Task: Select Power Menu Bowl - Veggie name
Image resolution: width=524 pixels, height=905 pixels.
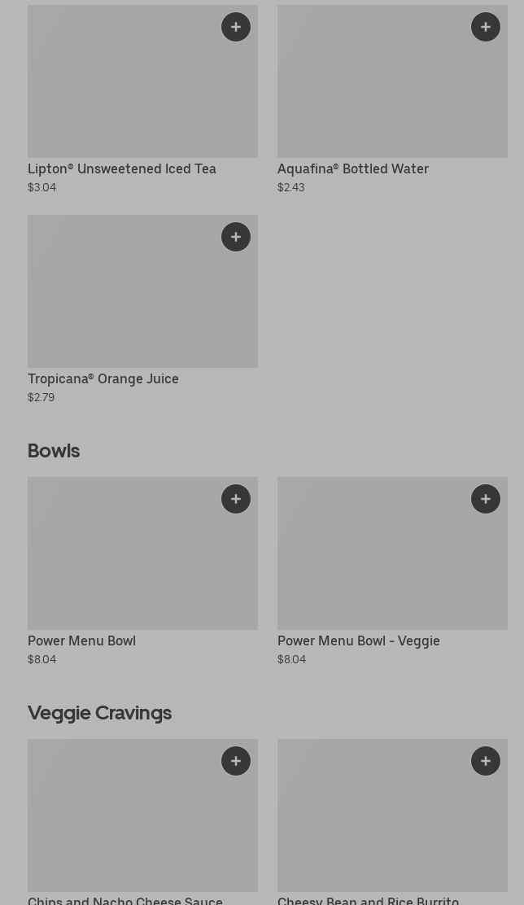Action: coord(359,641)
